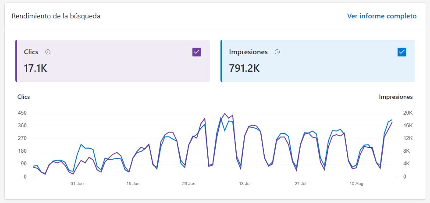Click the 791.2K impressions total value

(244, 68)
